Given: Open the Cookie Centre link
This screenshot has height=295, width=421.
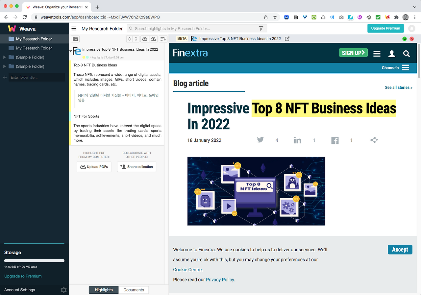Looking at the screenshot, I should coord(187,270).
